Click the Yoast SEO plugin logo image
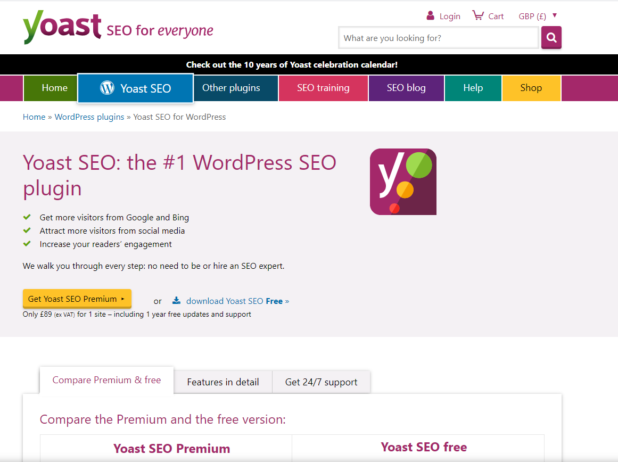The height and width of the screenshot is (462, 618). click(x=403, y=181)
